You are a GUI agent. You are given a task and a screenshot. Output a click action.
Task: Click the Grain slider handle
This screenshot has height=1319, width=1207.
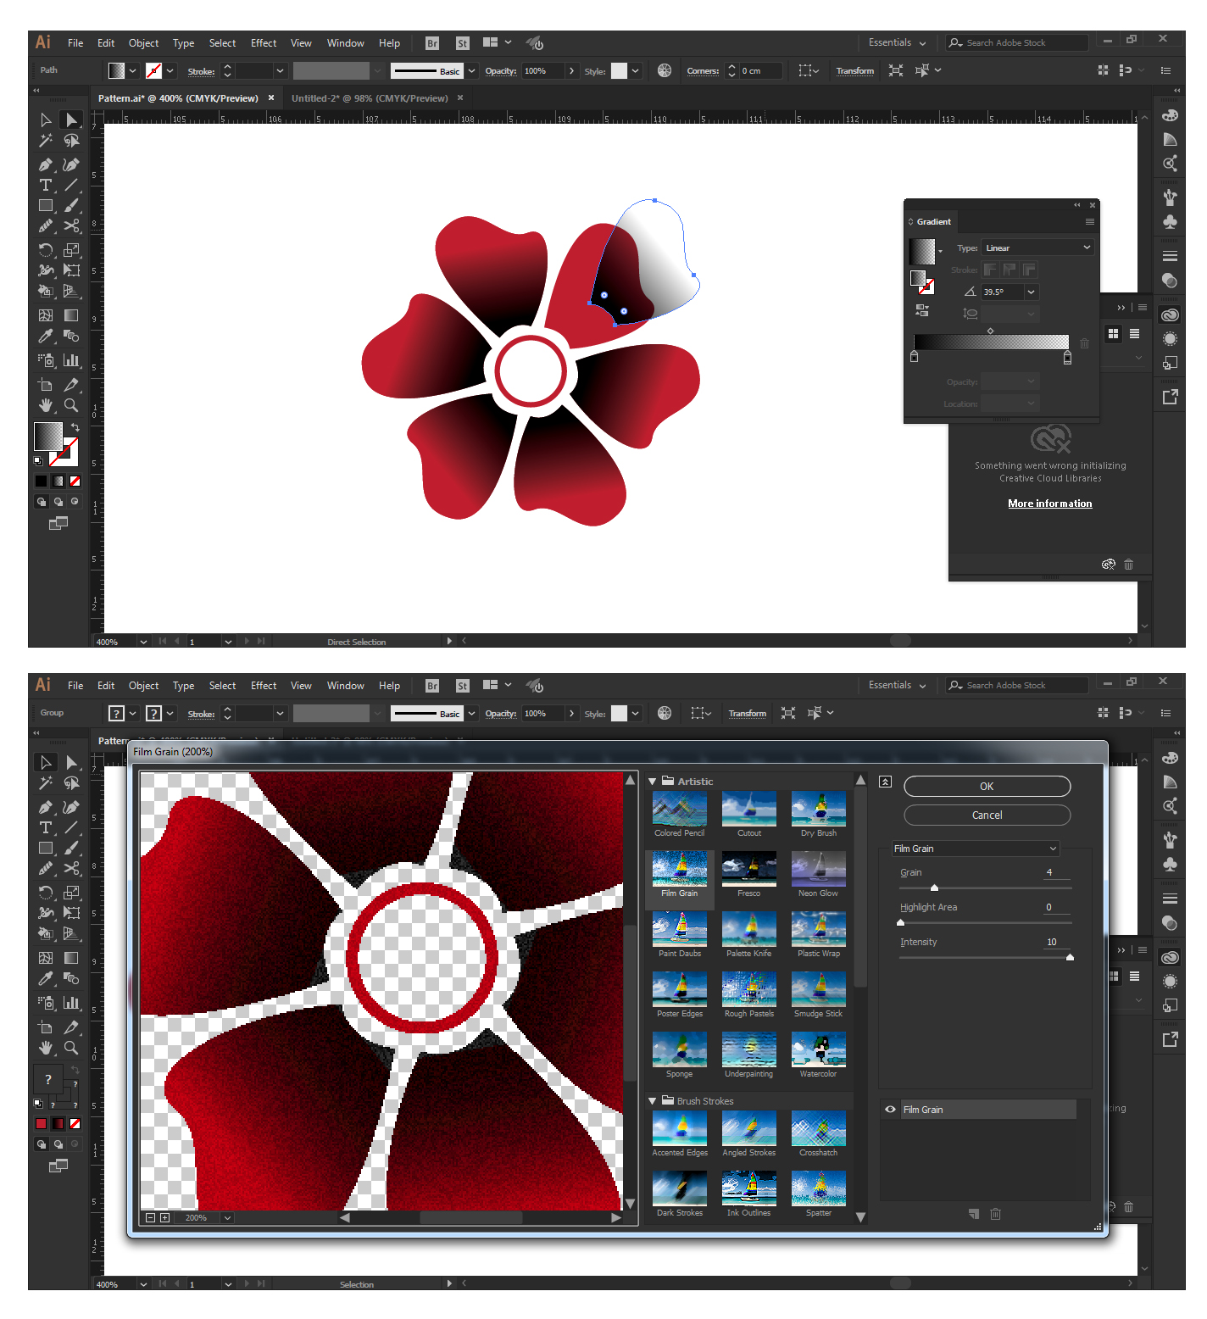click(935, 888)
